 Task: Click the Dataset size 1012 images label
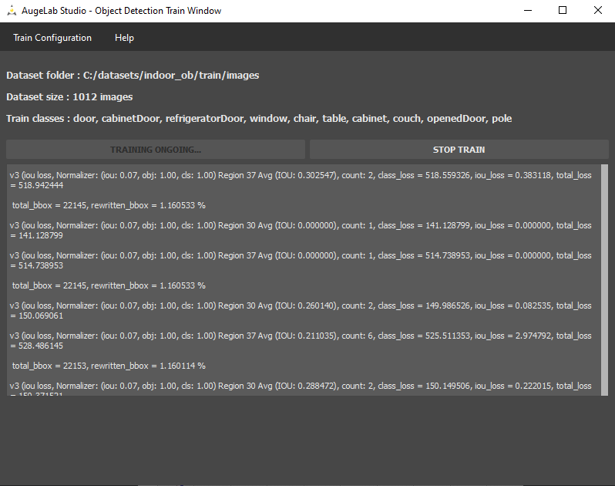[x=69, y=97]
